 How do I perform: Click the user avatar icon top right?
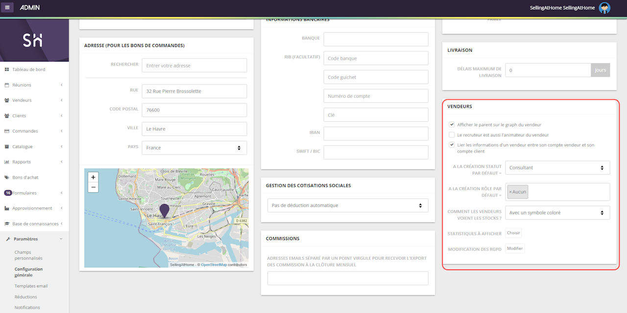coord(604,8)
